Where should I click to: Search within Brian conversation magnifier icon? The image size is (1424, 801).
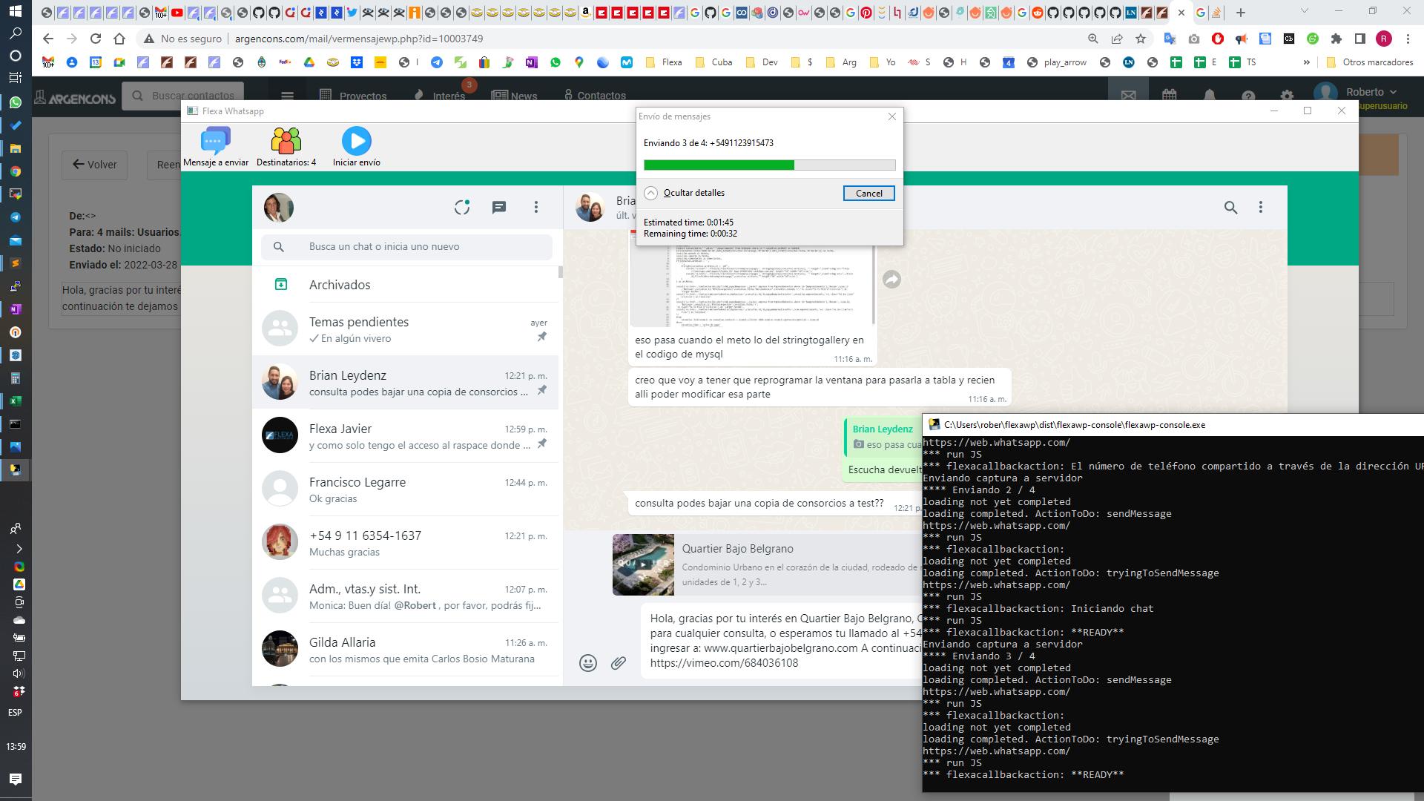(1231, 208)
